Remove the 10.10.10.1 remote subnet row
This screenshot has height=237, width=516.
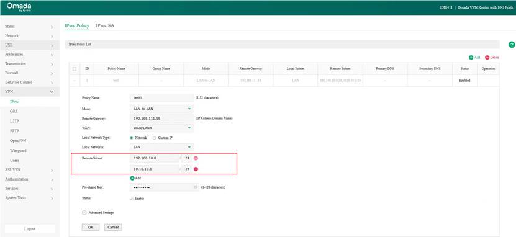click(196, 169)
